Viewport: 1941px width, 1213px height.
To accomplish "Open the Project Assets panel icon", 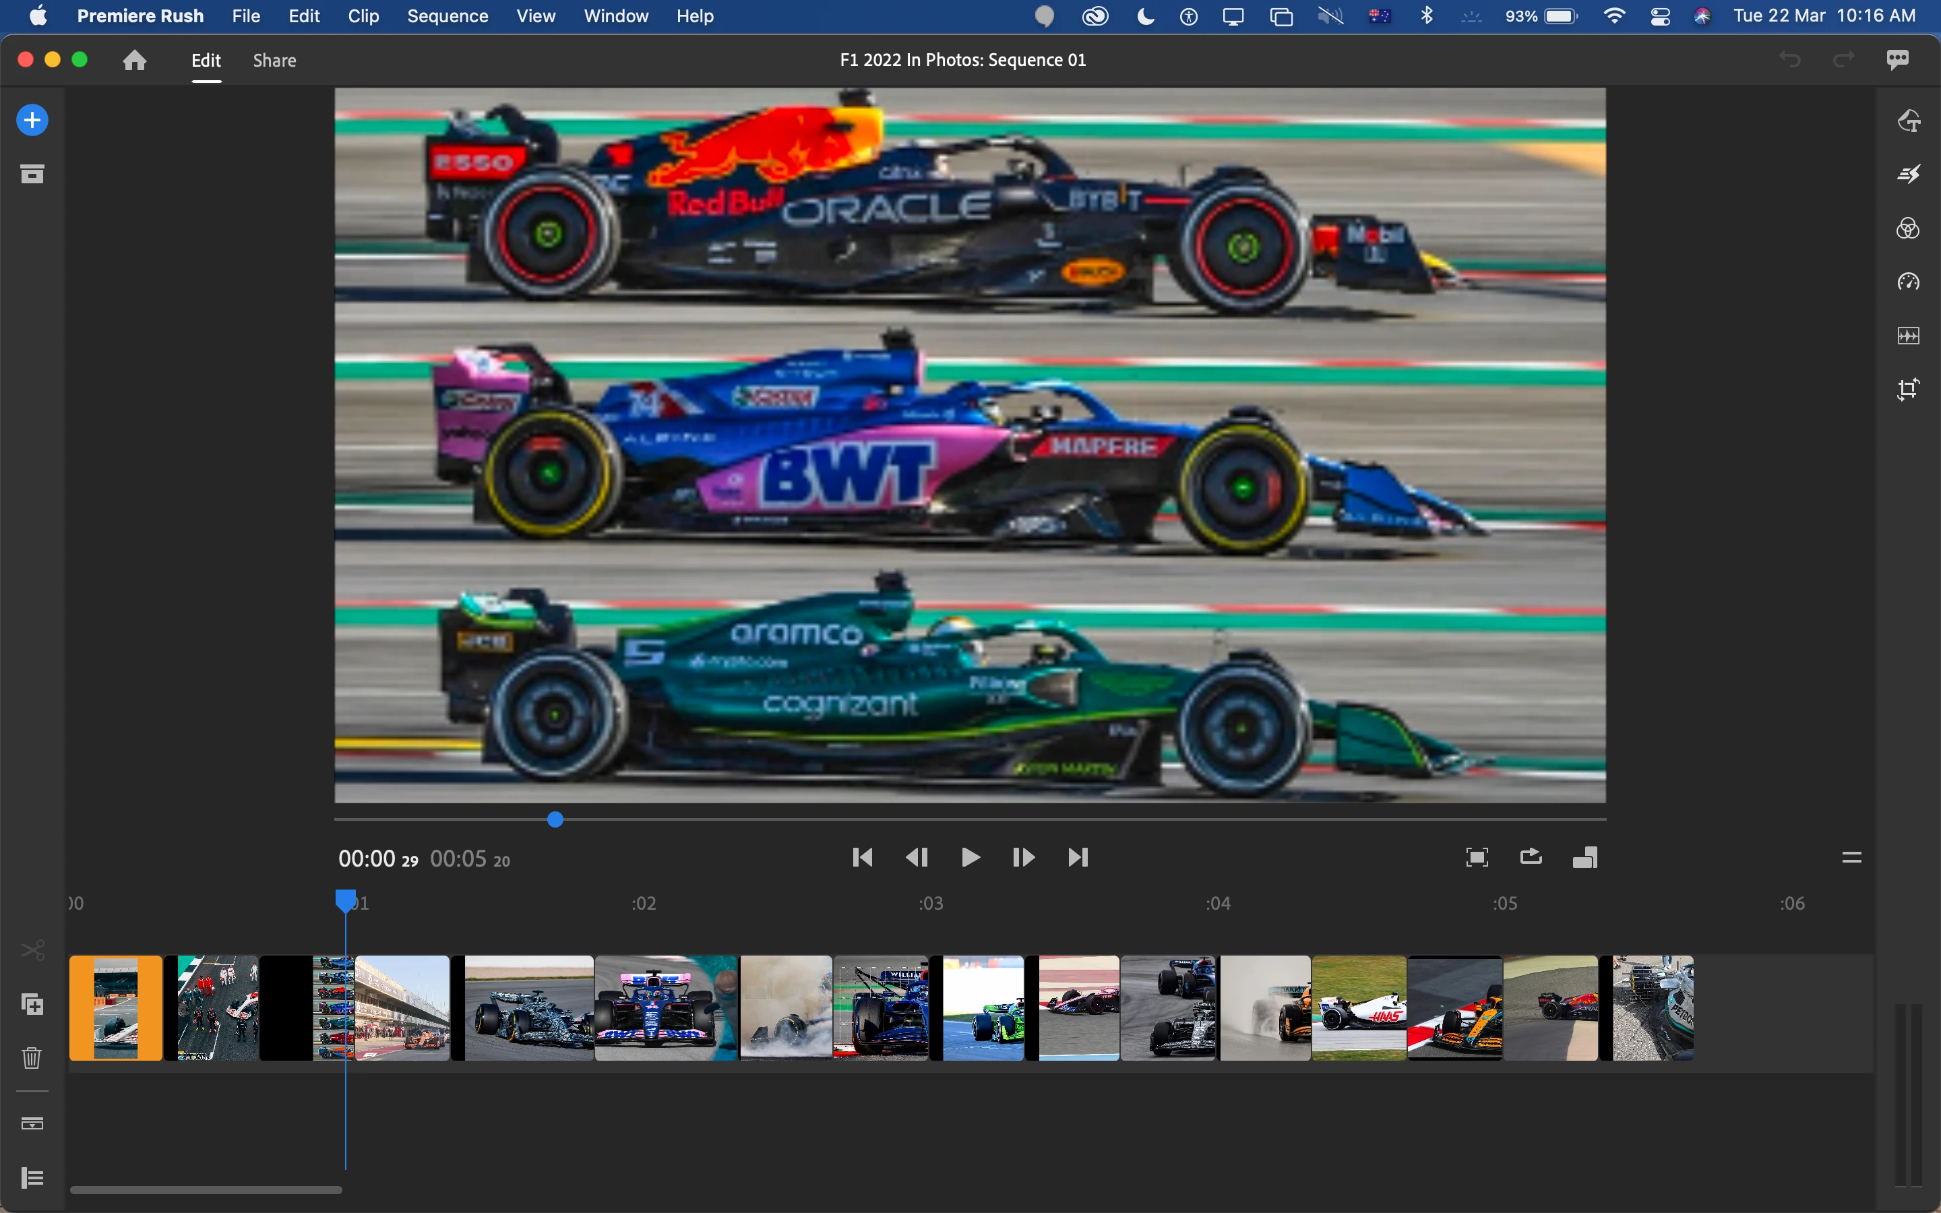I will click(x=32, y=174).
